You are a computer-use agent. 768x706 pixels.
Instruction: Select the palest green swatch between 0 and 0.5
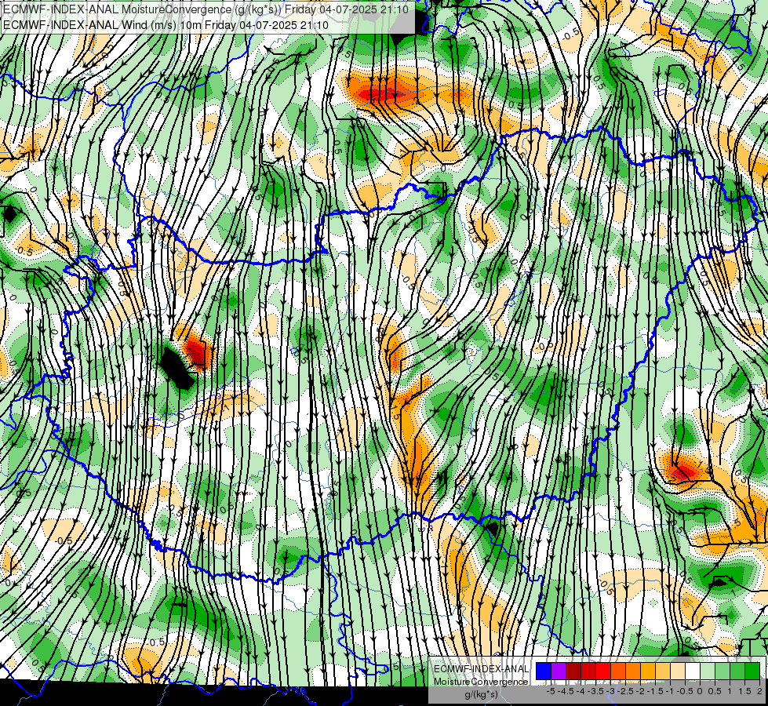click(x=708, y=671)
